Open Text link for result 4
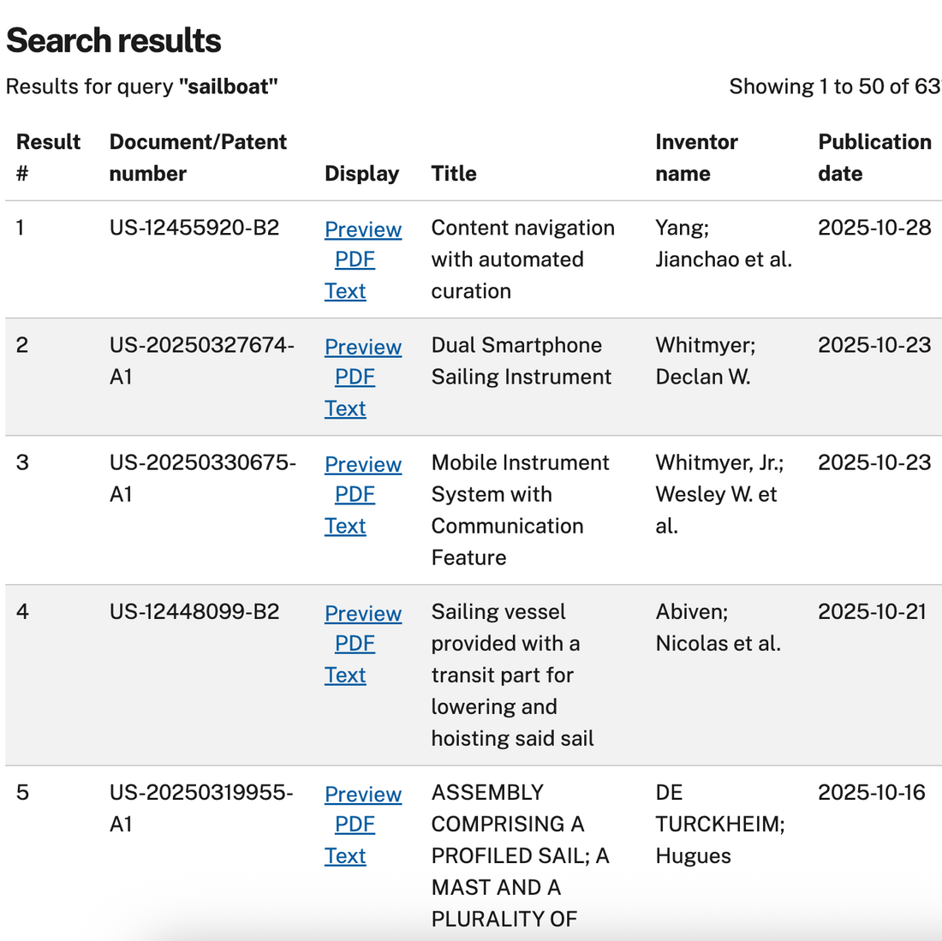Viewport: 942px width, 941px height. [345, 675]
